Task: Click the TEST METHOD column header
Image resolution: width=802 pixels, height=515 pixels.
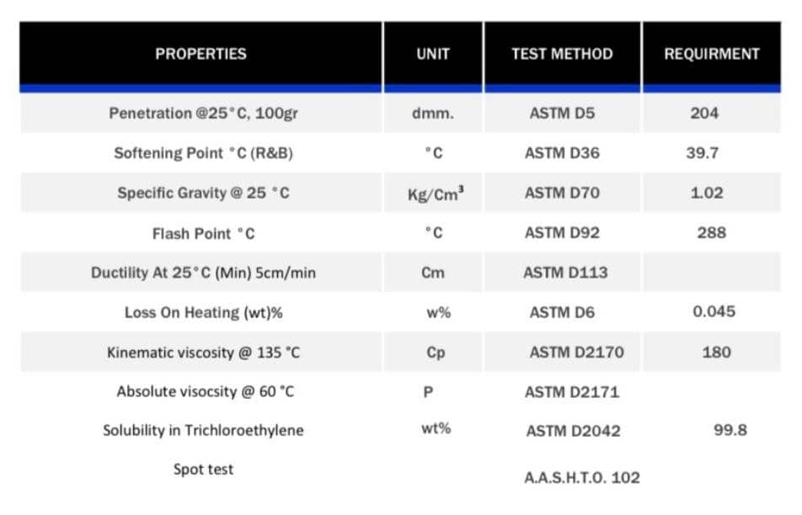Action: tap(562, 54)
